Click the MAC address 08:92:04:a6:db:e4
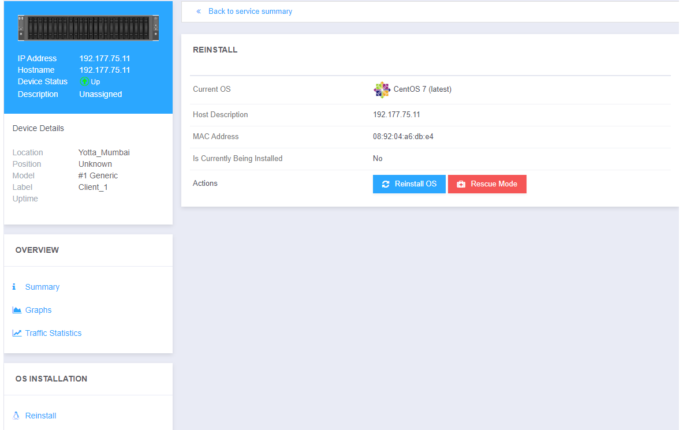This screenshot has width=683, height=430. 403,137
